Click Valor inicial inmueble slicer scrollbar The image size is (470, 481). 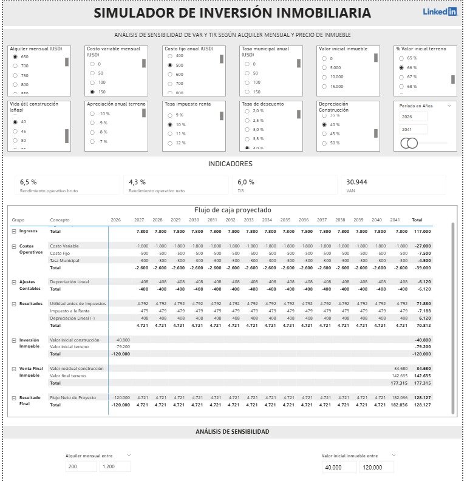coord(376,58)
